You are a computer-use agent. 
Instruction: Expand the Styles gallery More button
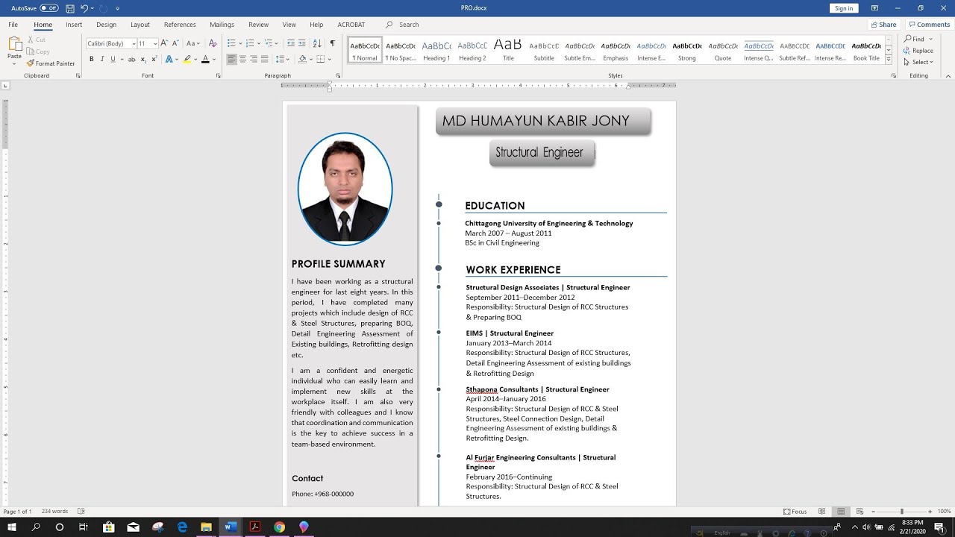tap(889, 61)
